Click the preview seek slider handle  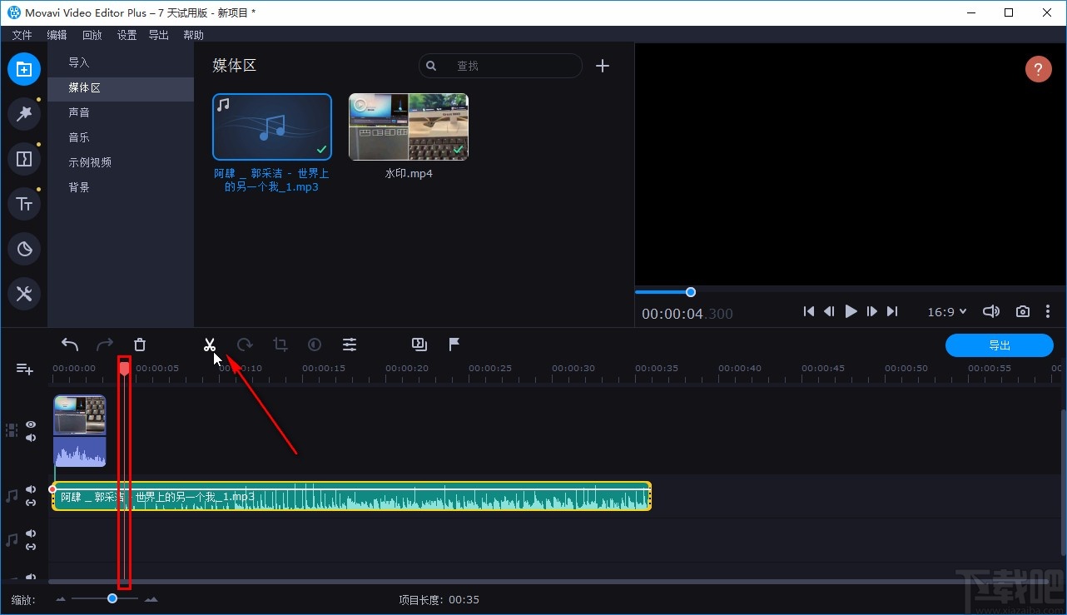point(691,292)
